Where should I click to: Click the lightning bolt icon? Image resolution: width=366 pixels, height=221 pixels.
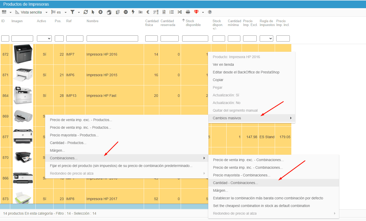[x=133, y=12]
